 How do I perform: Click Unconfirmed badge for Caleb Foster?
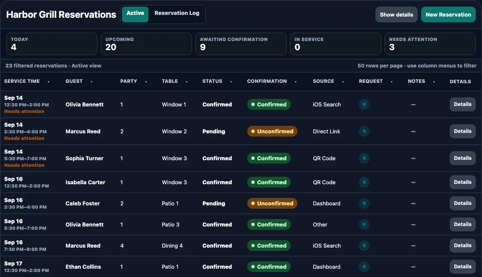coord(272,203)
